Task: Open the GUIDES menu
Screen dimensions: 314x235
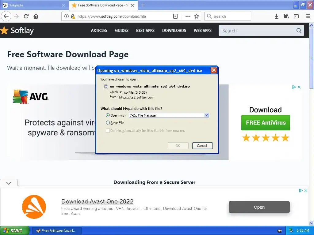Action: point(121,30)
